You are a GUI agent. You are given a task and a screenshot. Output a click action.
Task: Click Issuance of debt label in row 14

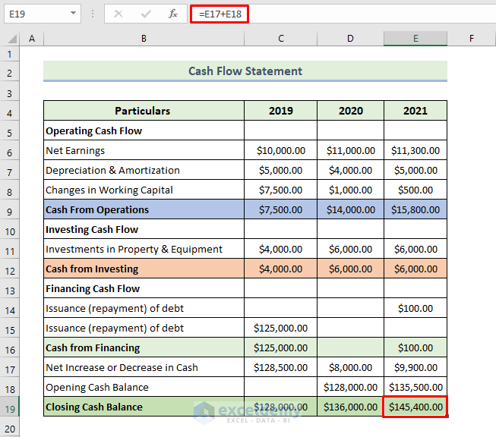pyautogui.click(x=144, y=308)
